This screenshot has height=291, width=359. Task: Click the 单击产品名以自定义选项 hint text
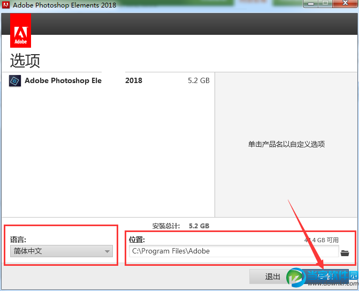click(286, 144)
